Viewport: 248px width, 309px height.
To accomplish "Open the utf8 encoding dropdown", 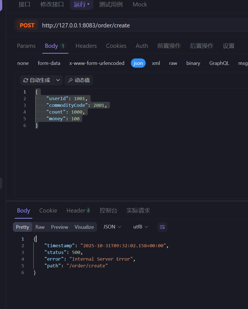I will point(141,227).
